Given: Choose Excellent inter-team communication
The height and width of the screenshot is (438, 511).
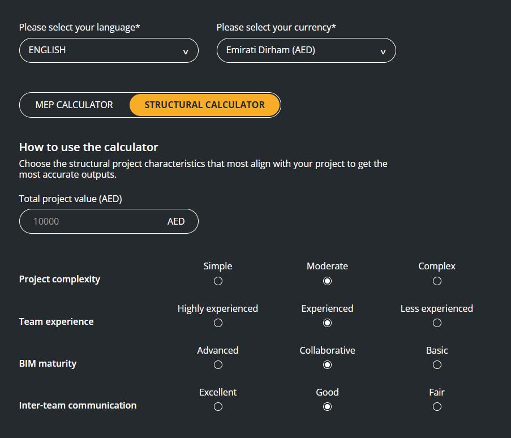Looking at the screenshot, I should pos(218,407).
